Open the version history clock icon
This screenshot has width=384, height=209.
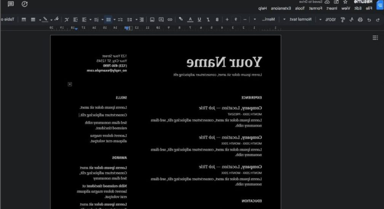pyautogui.click(x=24, y=4)
